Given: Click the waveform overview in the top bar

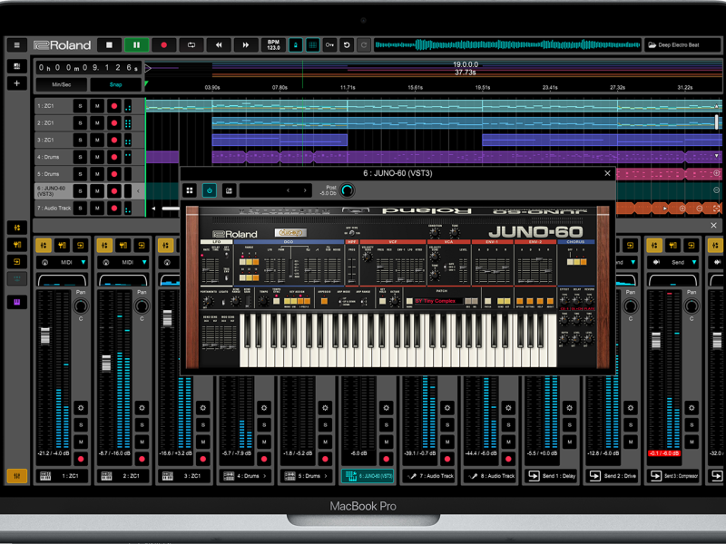Looking at the screenshot, I should (507, 44).
